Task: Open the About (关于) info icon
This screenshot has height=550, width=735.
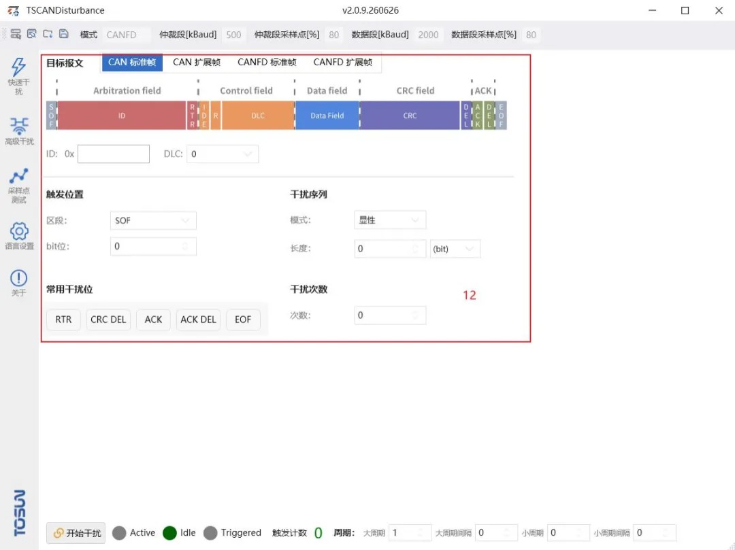Action: pyautogui.click(x=19, y=283)
